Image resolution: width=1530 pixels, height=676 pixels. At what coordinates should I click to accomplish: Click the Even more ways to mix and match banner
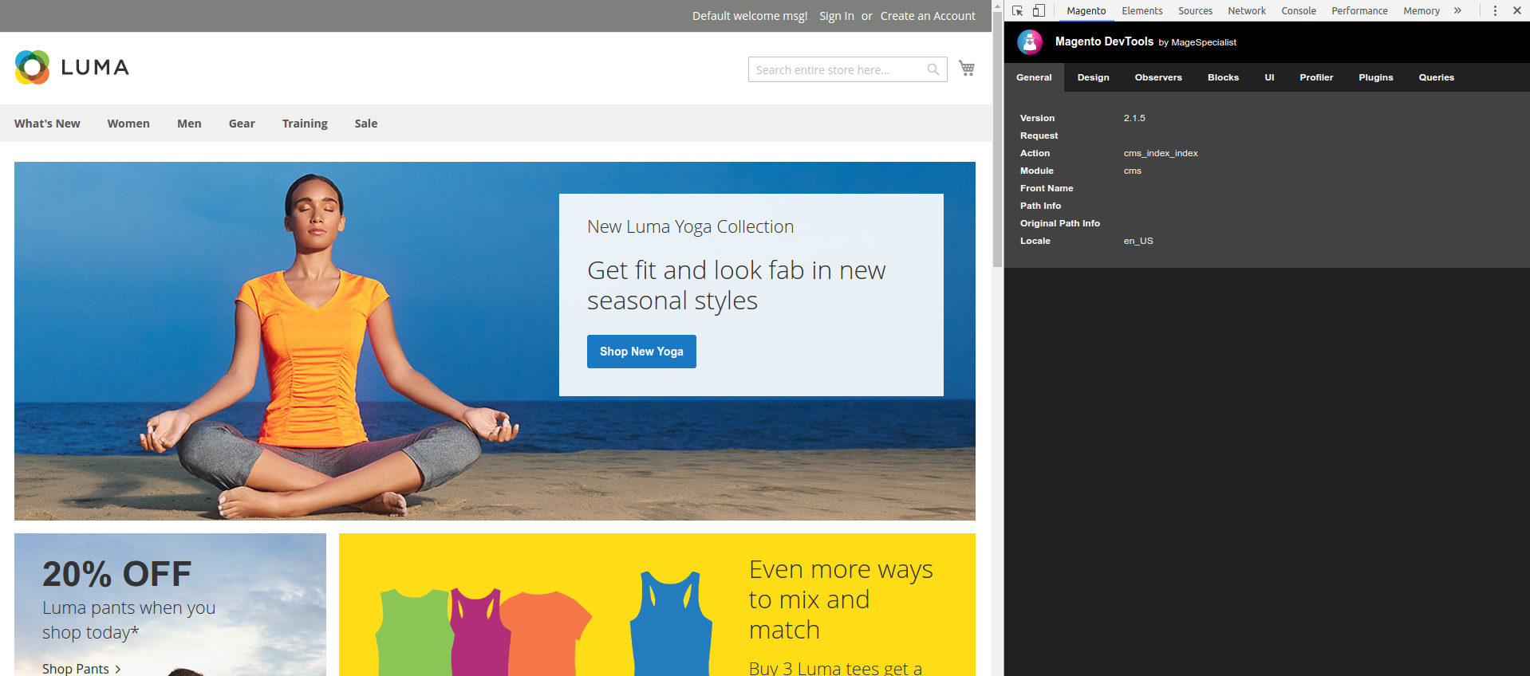657,604
